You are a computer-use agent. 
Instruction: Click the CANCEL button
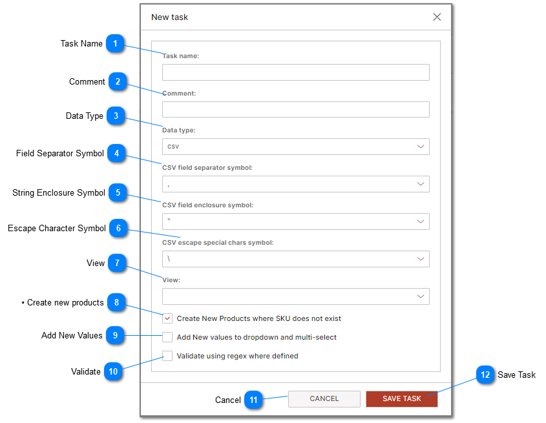(x=324, y=398)
